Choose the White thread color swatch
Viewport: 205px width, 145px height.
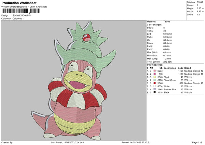pyautogui.click(x=155, y=86)
